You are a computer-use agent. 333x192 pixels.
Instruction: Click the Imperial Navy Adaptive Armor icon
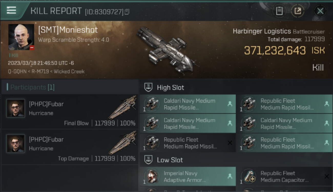point(151,176)
